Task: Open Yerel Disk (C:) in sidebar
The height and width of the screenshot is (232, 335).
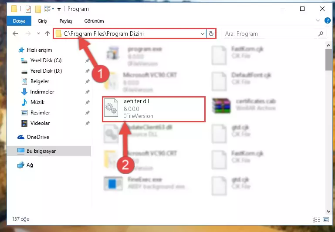Action: (41, 61)
